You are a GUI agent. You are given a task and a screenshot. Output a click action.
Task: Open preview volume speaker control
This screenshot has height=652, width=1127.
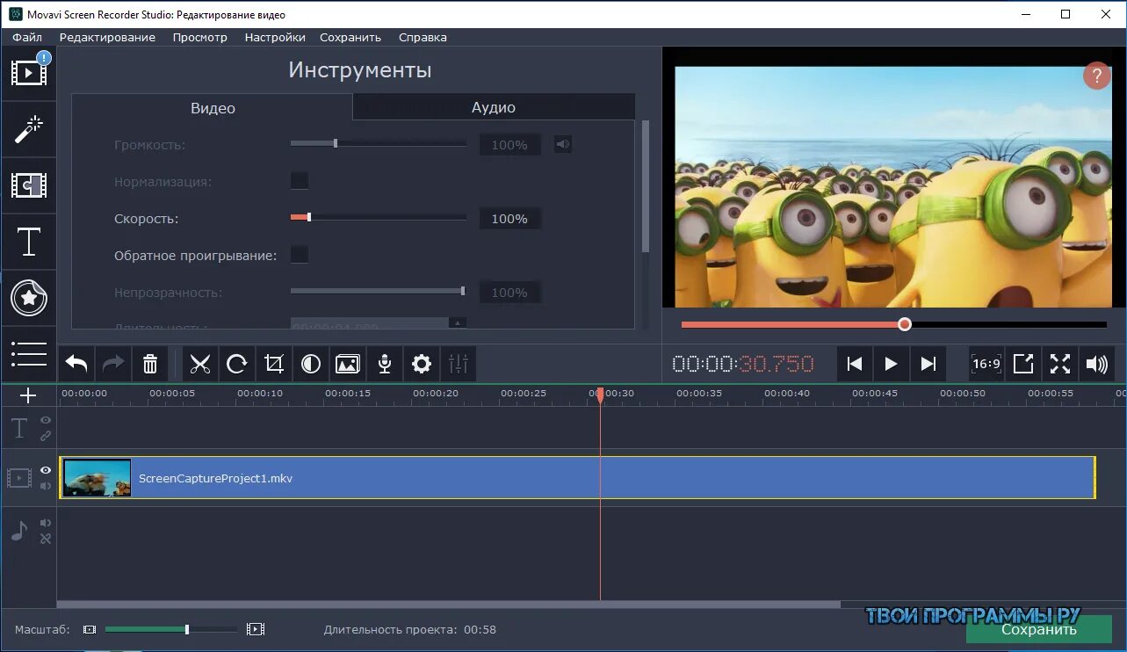[x=1097, y=364]
